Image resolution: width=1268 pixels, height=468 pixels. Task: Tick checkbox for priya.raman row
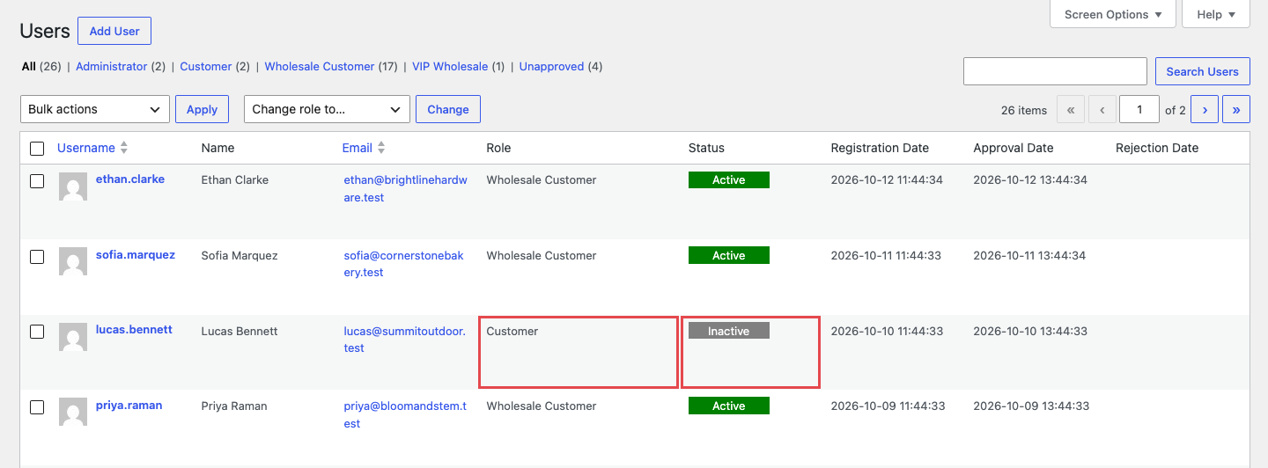(x=37, y=407)
